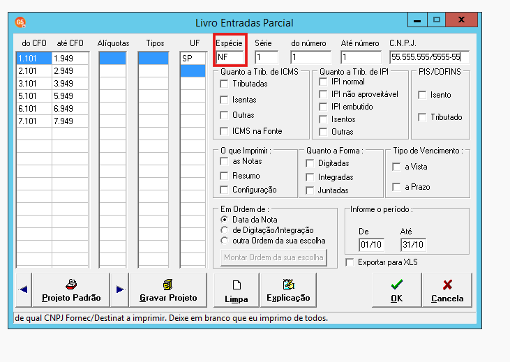510x362 pixels.
Task: Select the 1.949 até CFO cell
Action: point(70,59)
